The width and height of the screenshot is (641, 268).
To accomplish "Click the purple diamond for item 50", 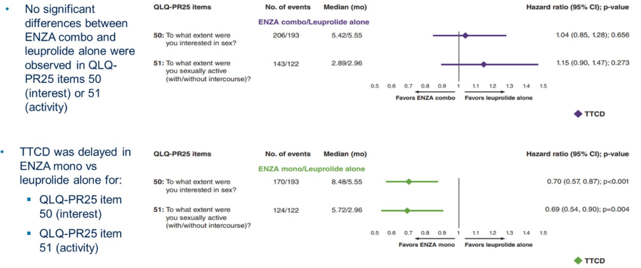I will click(465, 36).
